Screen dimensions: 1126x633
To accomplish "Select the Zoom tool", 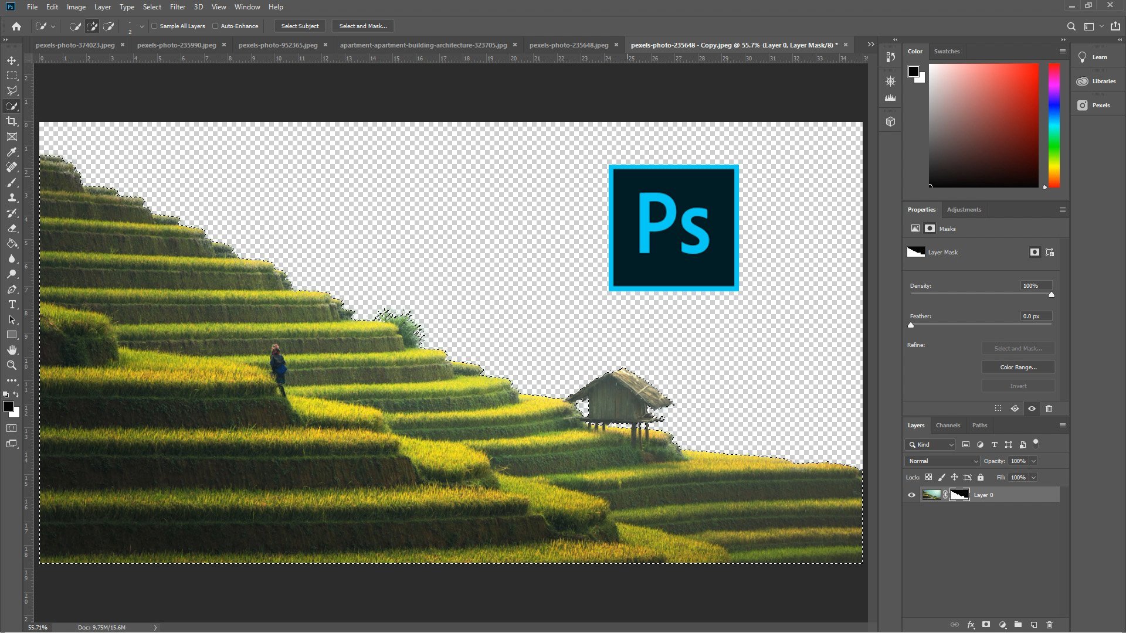I will click(x=12, y=364).
